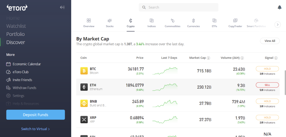Open the Indices tab
This screenshot has width=286, height=137.
[152, 26]
